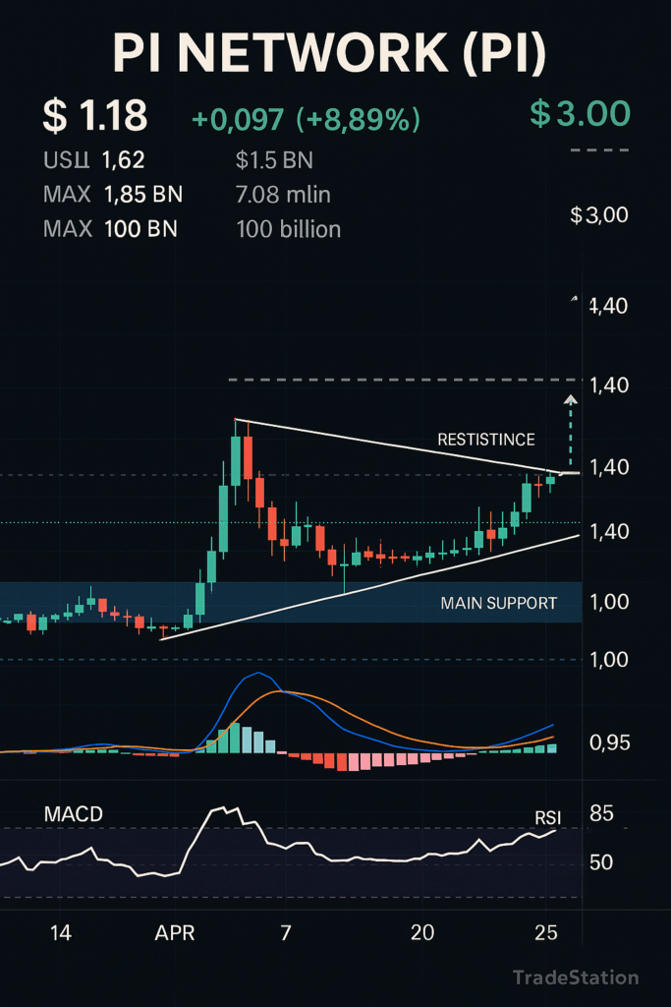This screenshot has height=1007, width=671.
Task: Click the 7 date axis label
Action: click(286, 932)
